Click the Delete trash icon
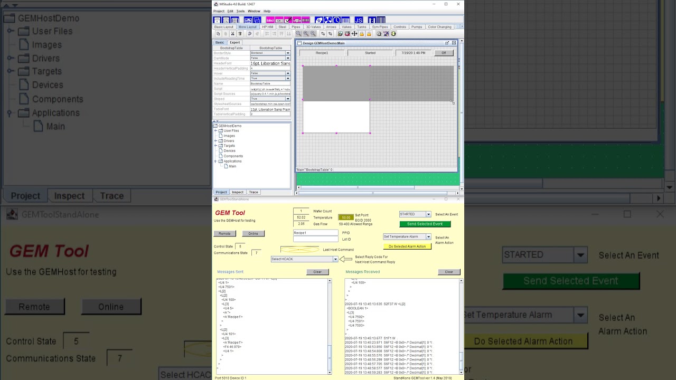Screen dimensions: 676x380 point(240,34)
